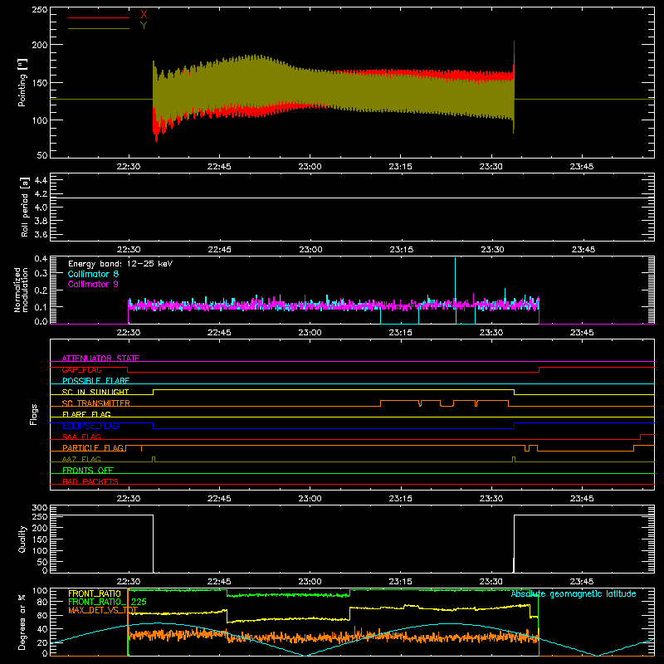The width and height of the screenshot is (664, 664).
Task: Click the PARTICLE_FLAG label
Action: [x=93, y=447]
